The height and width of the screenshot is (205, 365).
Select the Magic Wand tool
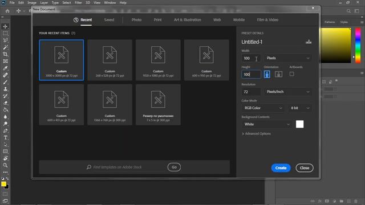tap(5, 47)
